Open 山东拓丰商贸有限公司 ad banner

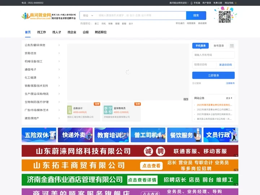(x=130, y=165)
